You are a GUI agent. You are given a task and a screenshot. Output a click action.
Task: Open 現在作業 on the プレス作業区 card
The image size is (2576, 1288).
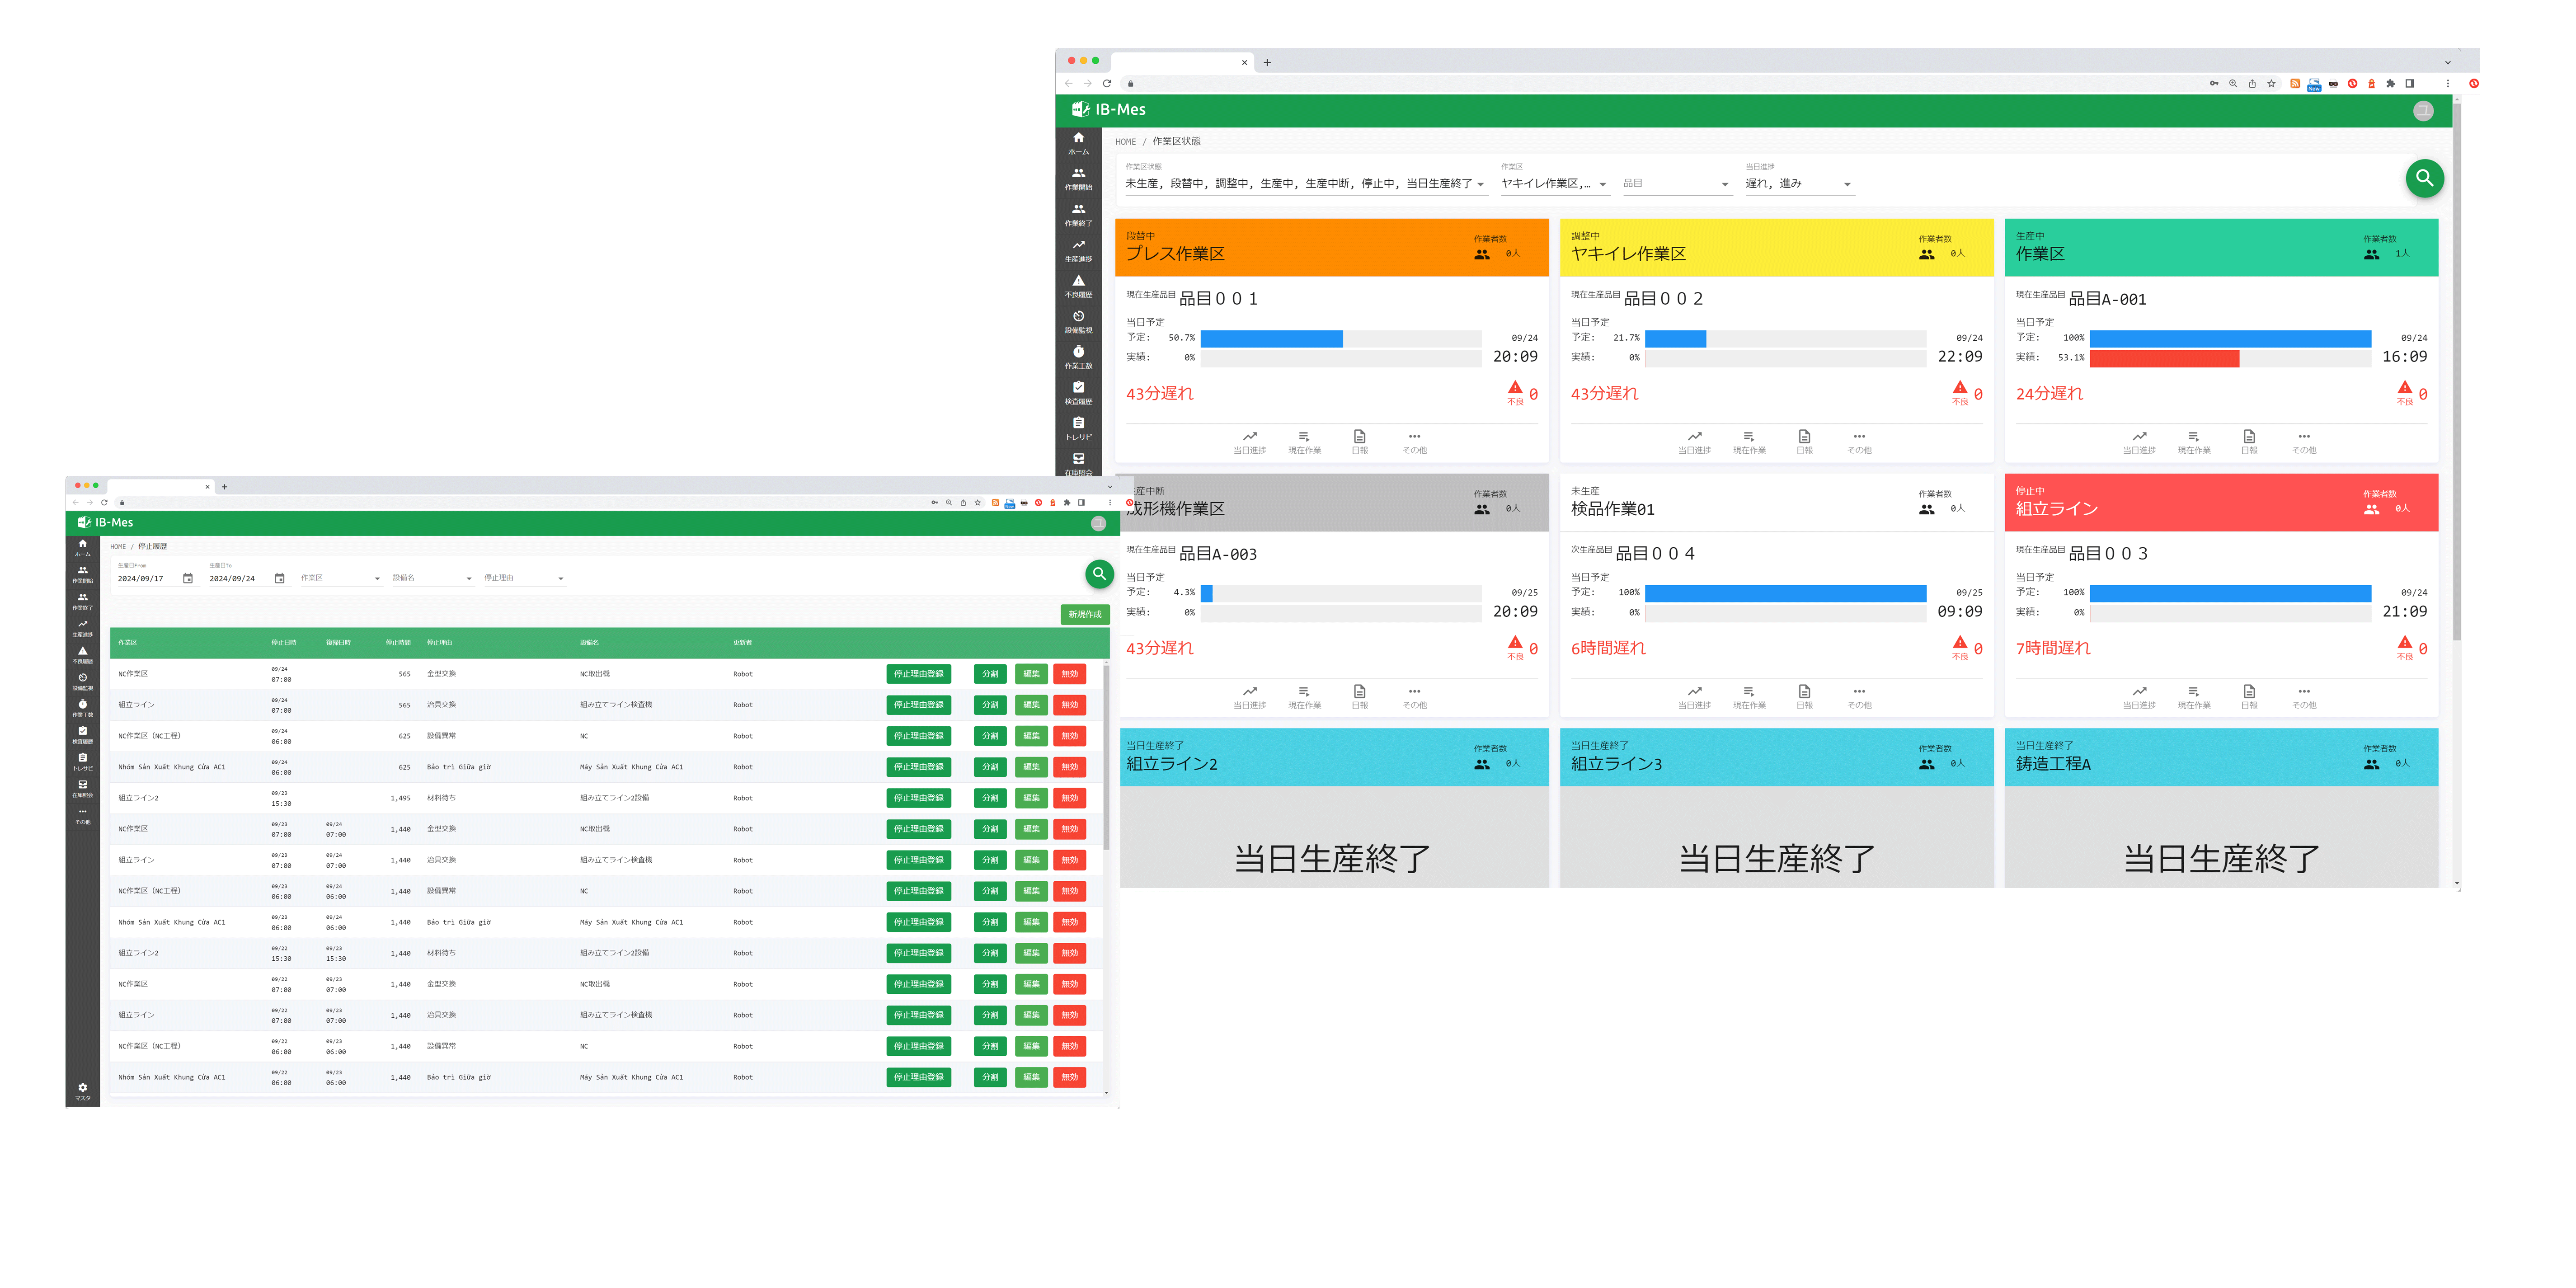pos(1304,442)
